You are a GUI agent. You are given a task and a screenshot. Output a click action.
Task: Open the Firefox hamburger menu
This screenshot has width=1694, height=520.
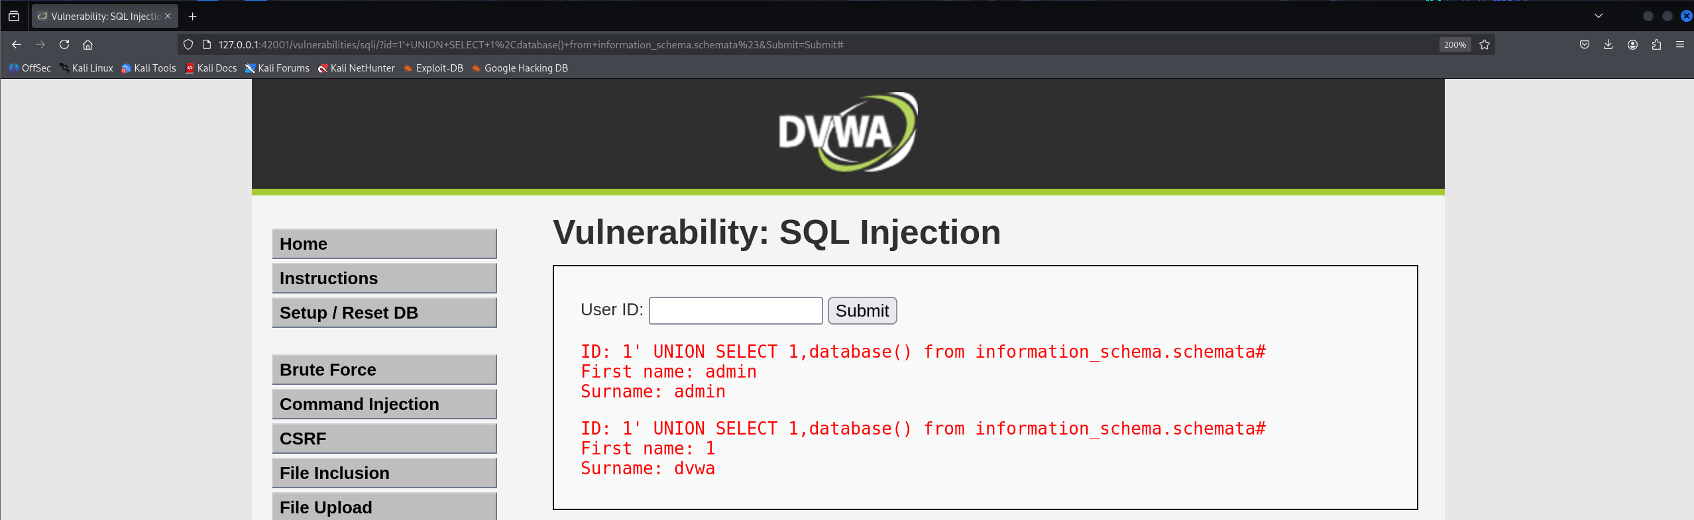pos(1680,44)
